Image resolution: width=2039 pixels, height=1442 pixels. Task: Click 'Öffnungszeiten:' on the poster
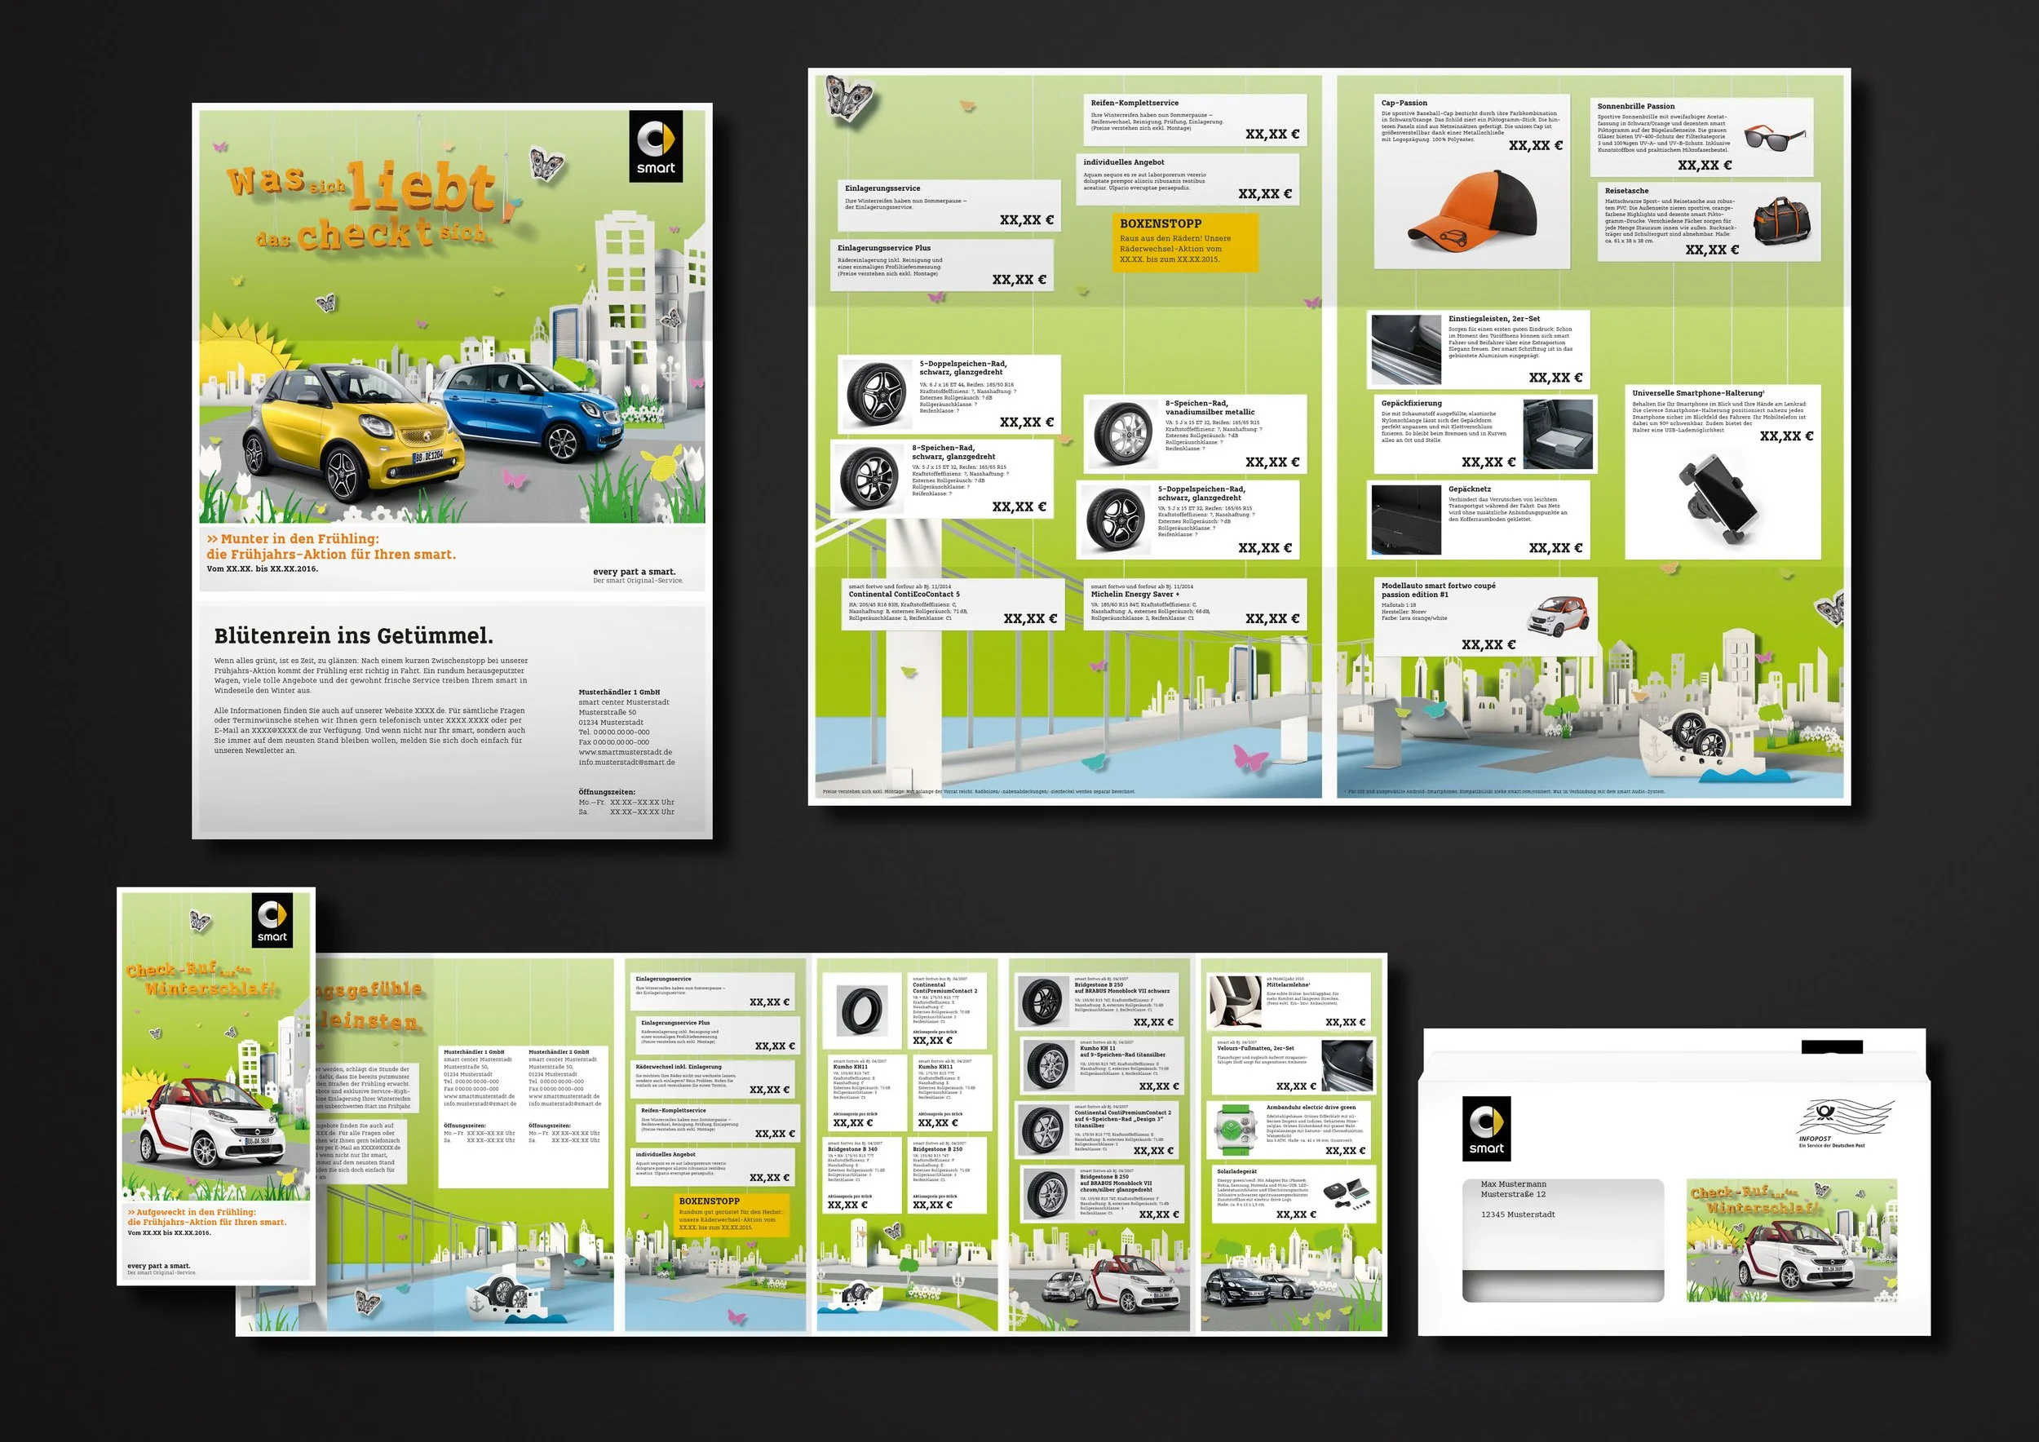[607, 792]
